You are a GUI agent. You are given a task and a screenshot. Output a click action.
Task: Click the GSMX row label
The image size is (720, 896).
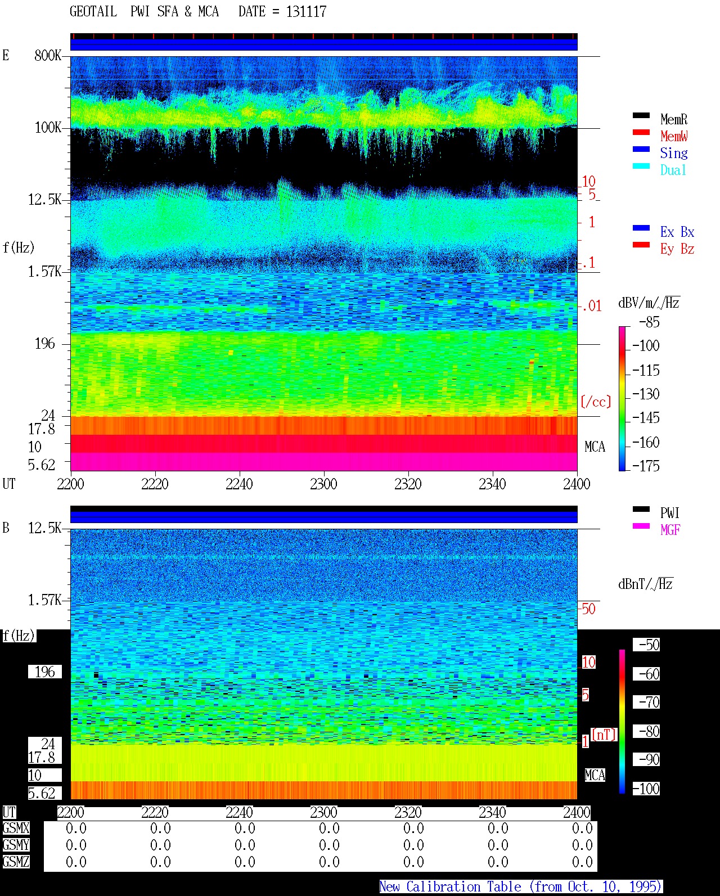(x=16, y=829)
